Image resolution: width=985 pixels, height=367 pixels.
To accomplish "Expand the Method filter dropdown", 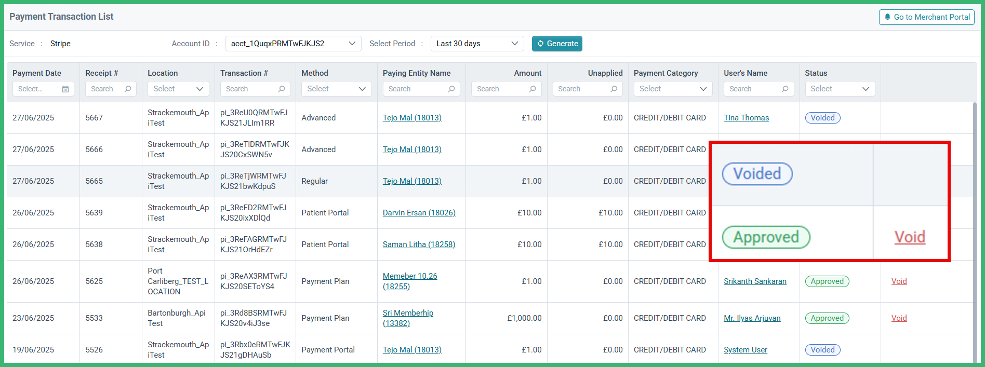I will 337,89.
